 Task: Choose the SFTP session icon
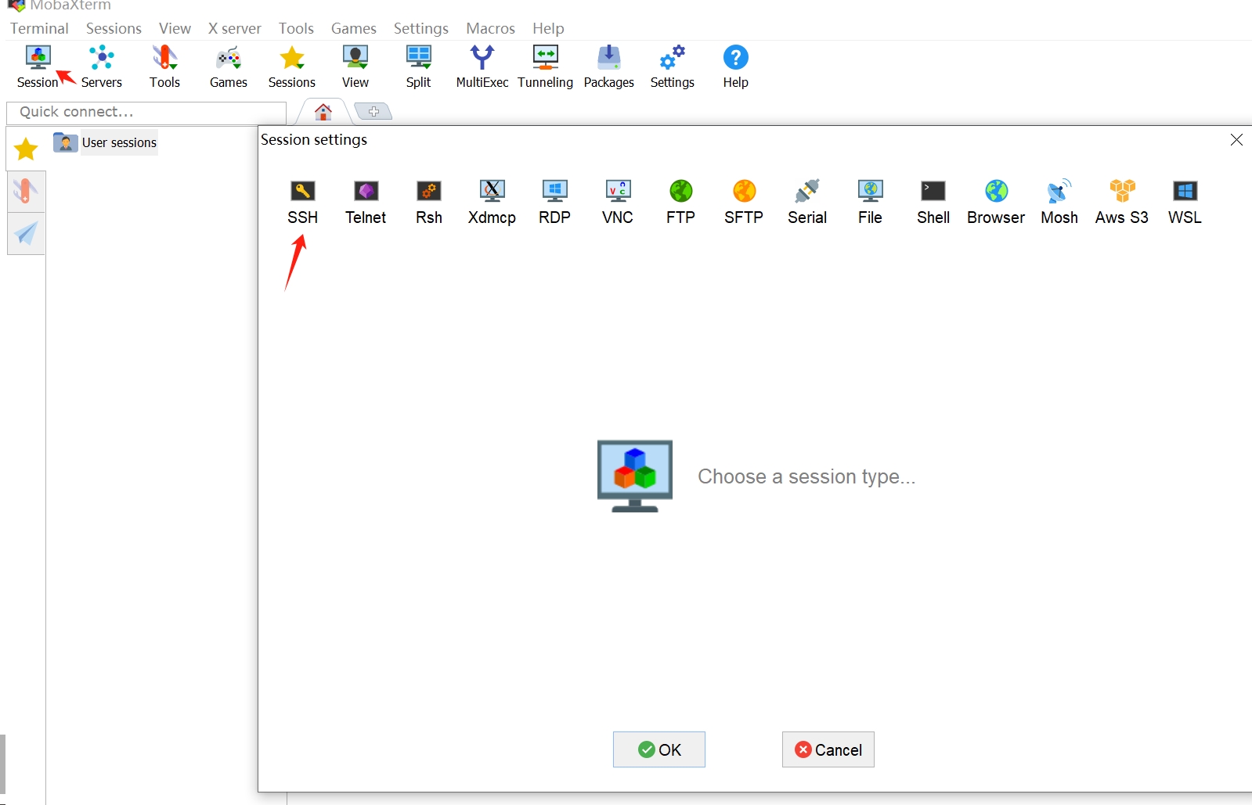point(744,202)
